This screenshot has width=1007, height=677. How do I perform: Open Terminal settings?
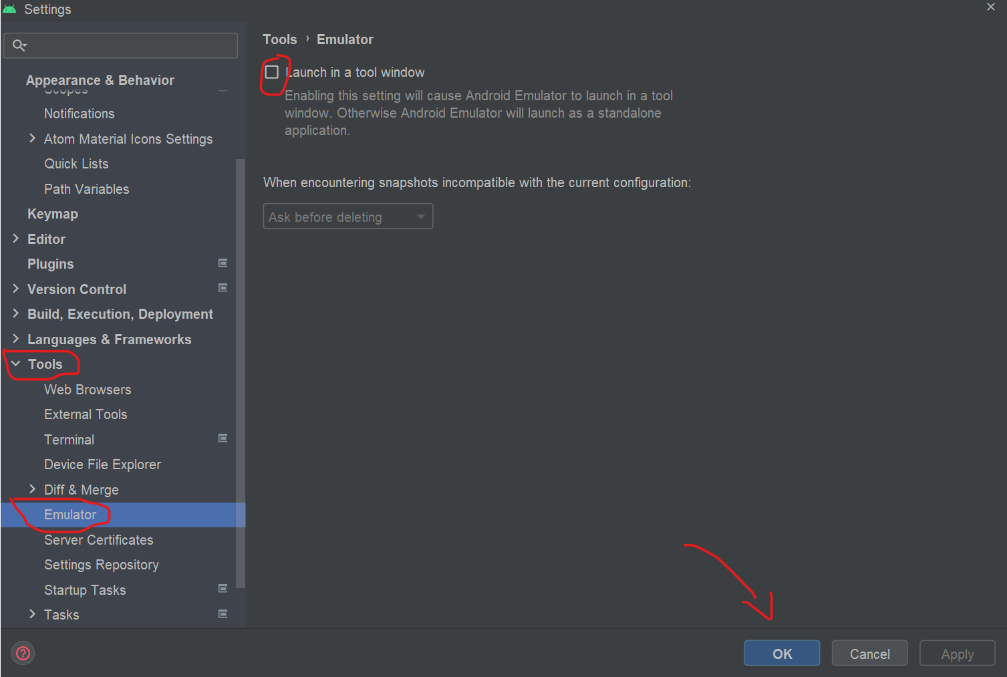click(69, 440)
